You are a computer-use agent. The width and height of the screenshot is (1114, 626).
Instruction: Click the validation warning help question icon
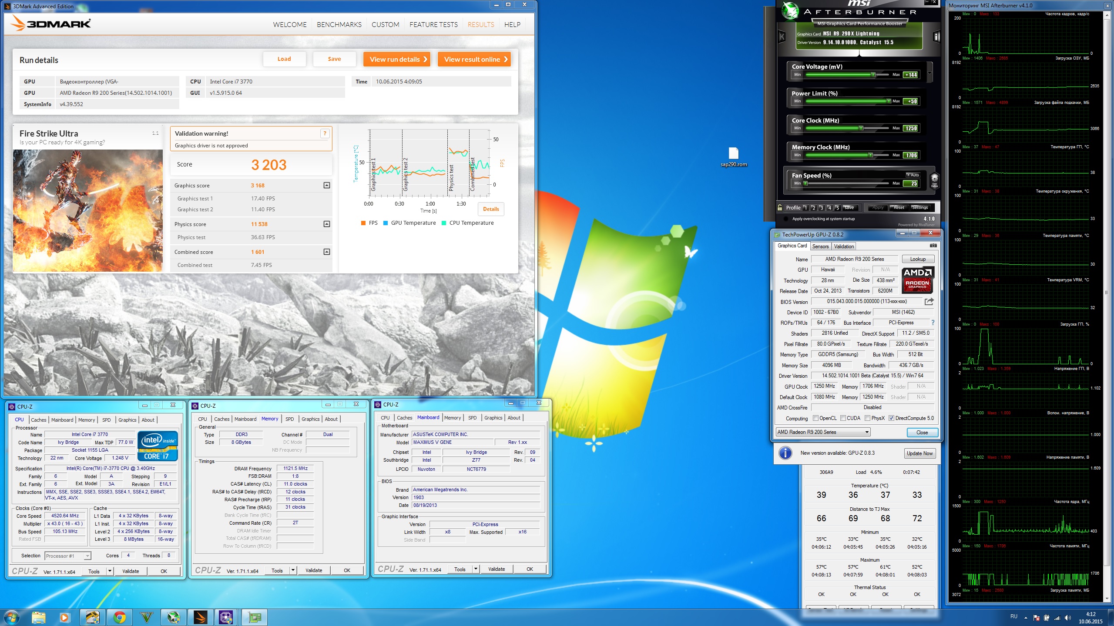point(325,133)
